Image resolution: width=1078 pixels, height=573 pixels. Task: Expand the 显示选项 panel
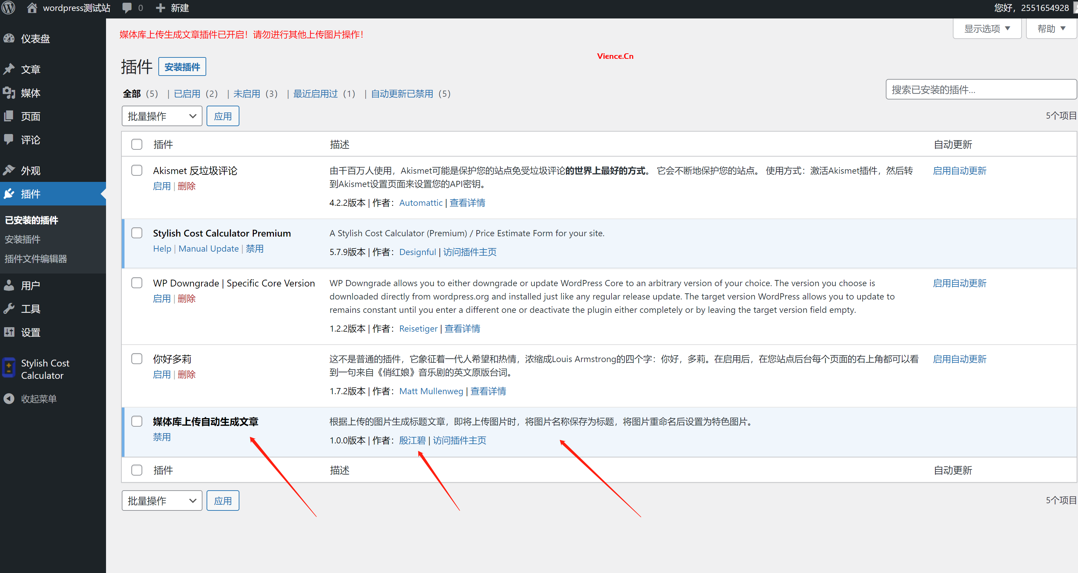tap(986, 28)
